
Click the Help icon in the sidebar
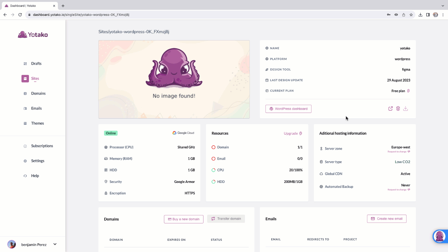[x=25, y=175]
